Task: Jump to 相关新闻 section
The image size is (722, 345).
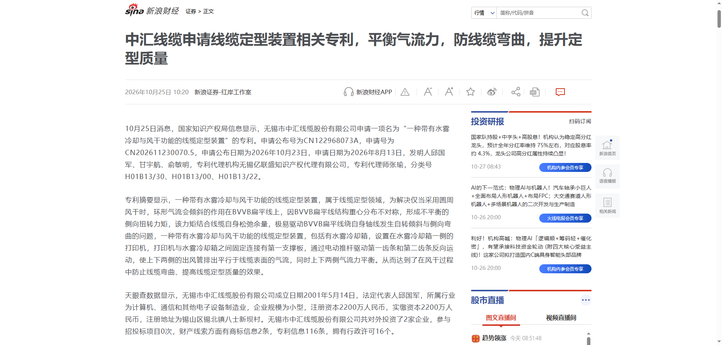Action: [x=607, y=205]
